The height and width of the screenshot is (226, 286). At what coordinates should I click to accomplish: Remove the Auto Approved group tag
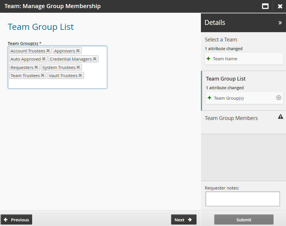tap(44, 59)
